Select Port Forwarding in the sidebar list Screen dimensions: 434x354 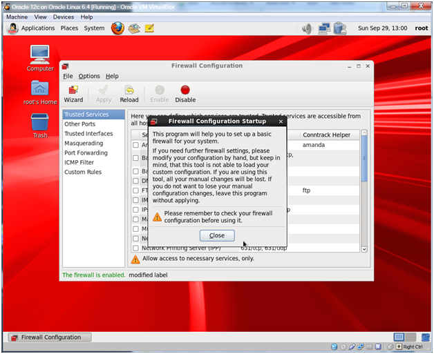tap(86, 153)
